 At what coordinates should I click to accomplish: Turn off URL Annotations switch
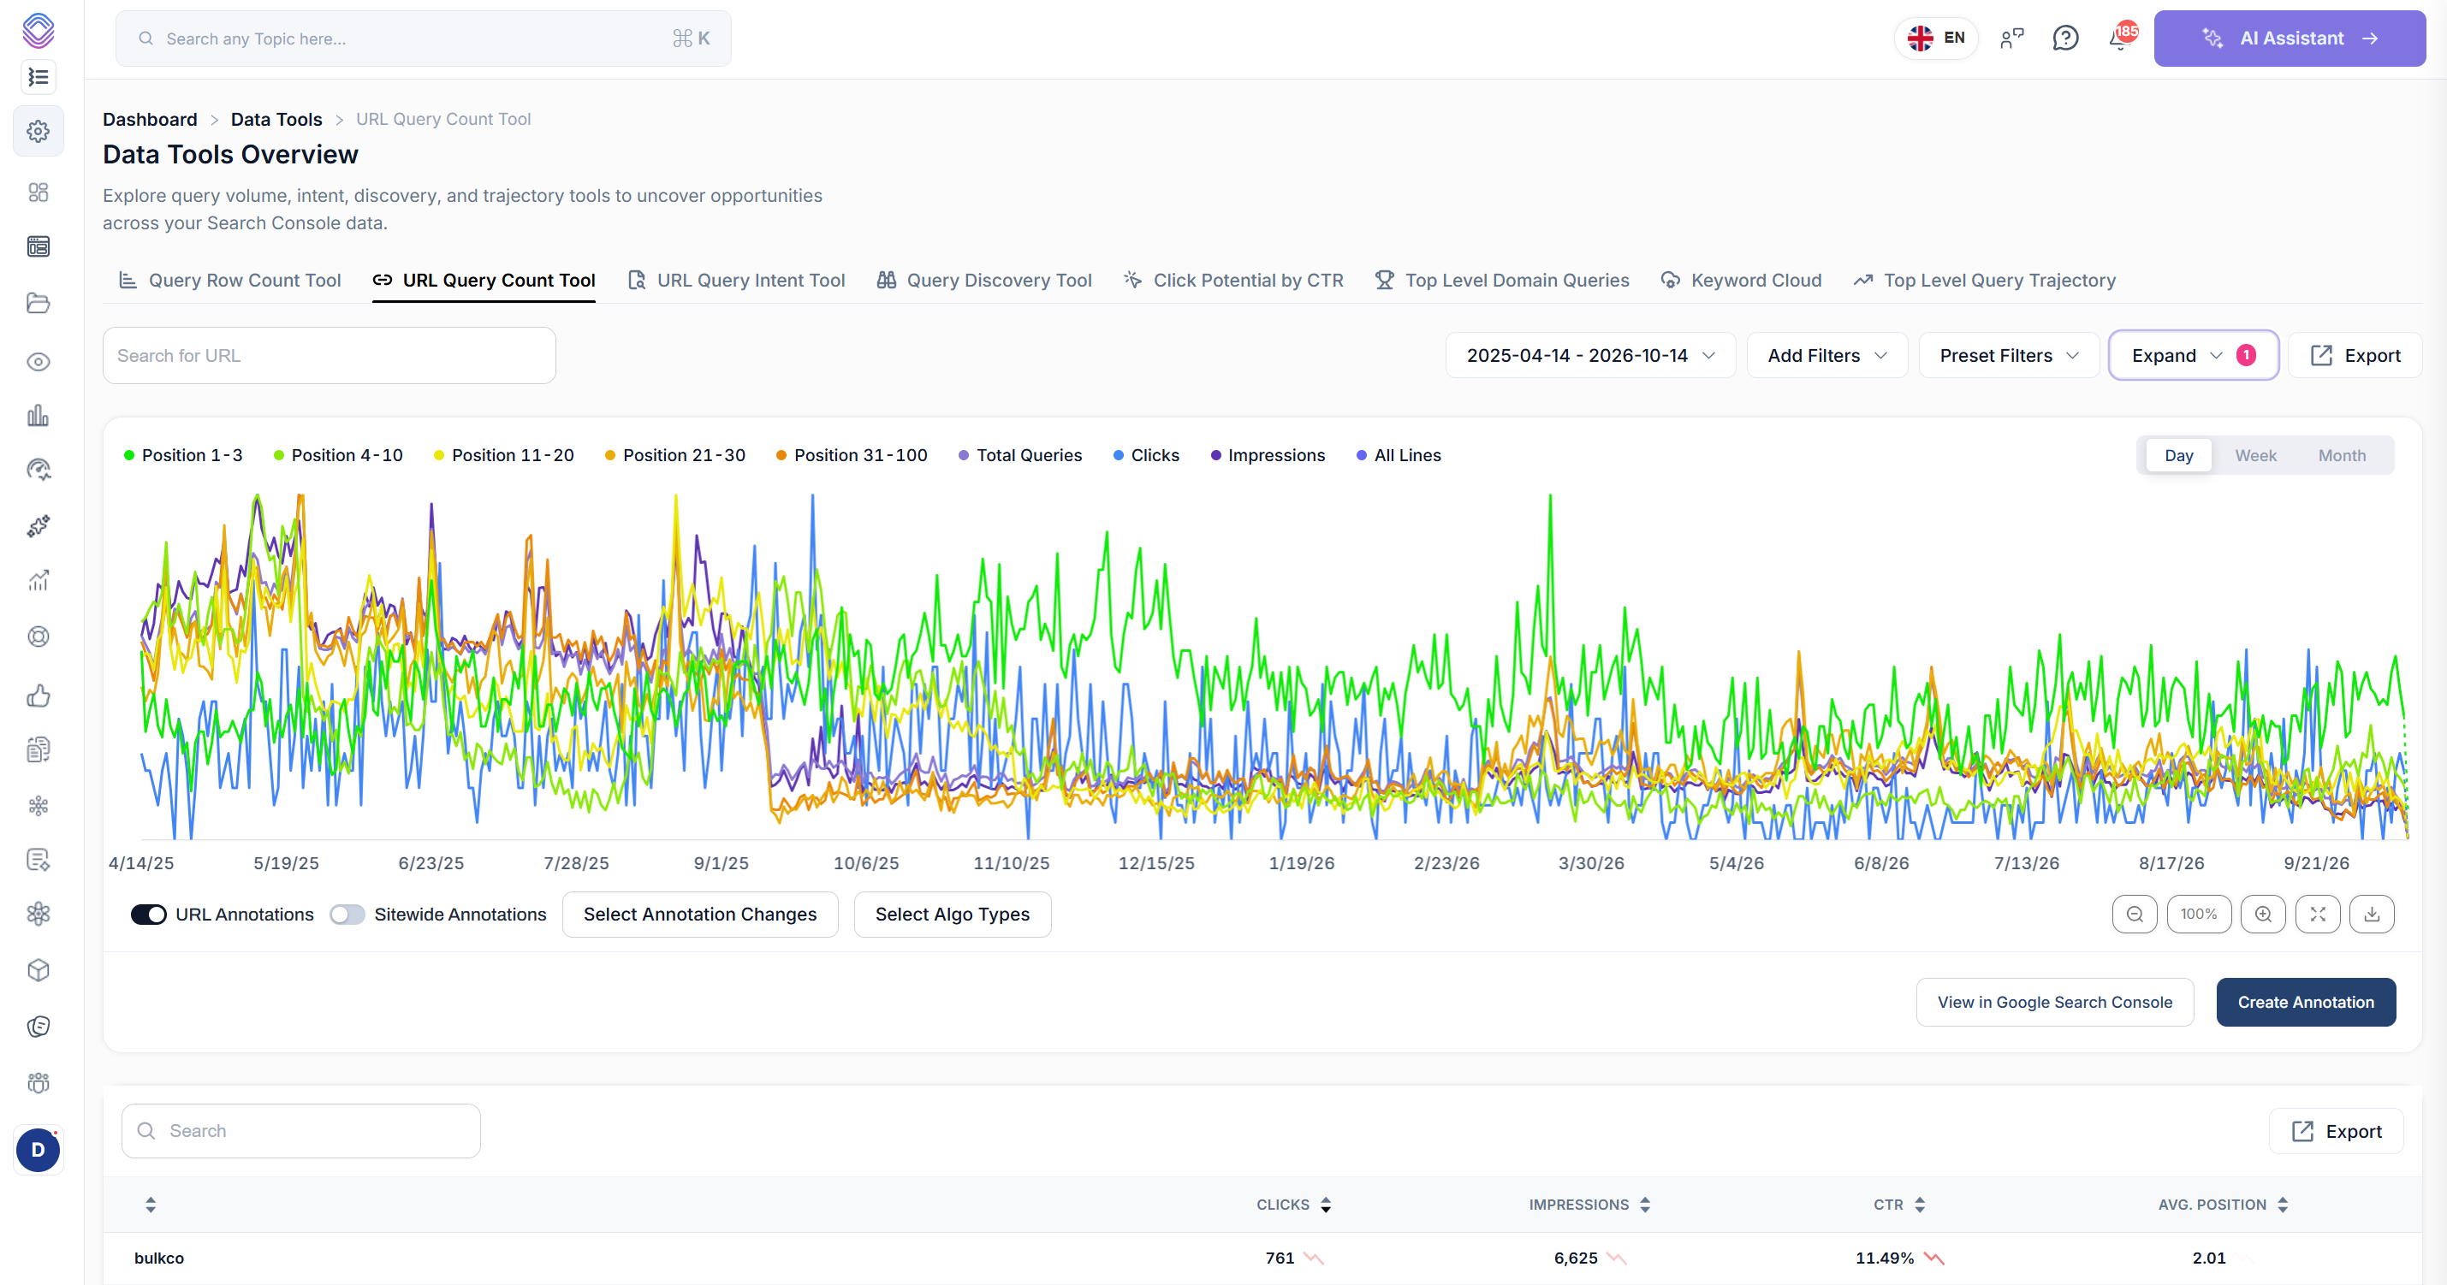point(148,914)
